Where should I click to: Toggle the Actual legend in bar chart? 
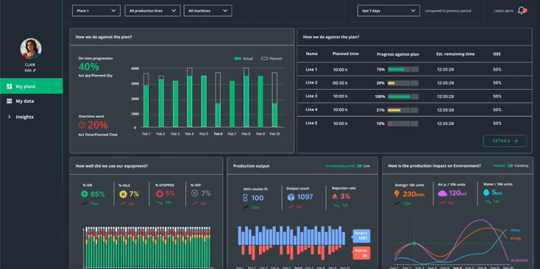[244, 59]
